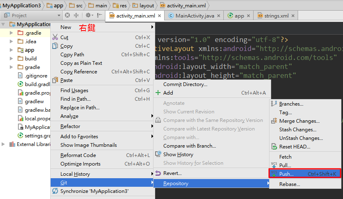Click the settings gear icon in Project panel
343x199 pixels.
tap(89, 15)
